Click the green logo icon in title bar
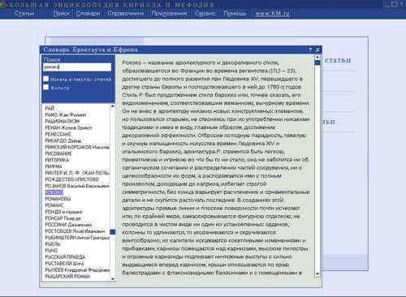Viewport: 406px width, 297px height. tap(3, 5)
